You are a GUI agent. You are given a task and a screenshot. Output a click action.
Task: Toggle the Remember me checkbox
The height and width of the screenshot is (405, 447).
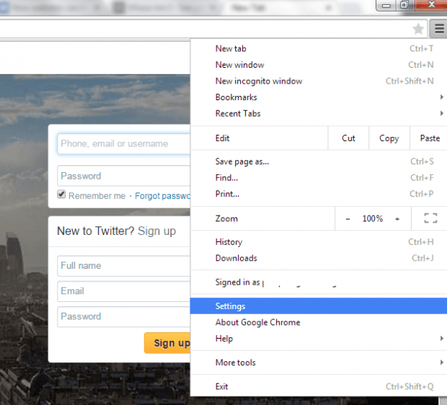[61, 195]
